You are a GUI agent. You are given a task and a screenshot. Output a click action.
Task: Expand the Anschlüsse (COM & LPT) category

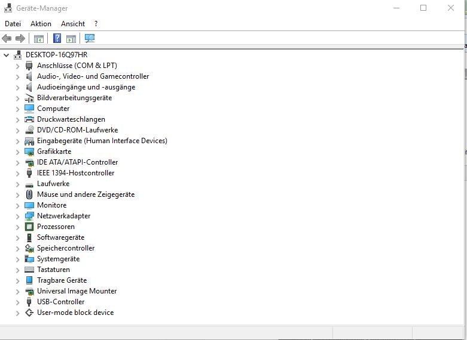17,66
